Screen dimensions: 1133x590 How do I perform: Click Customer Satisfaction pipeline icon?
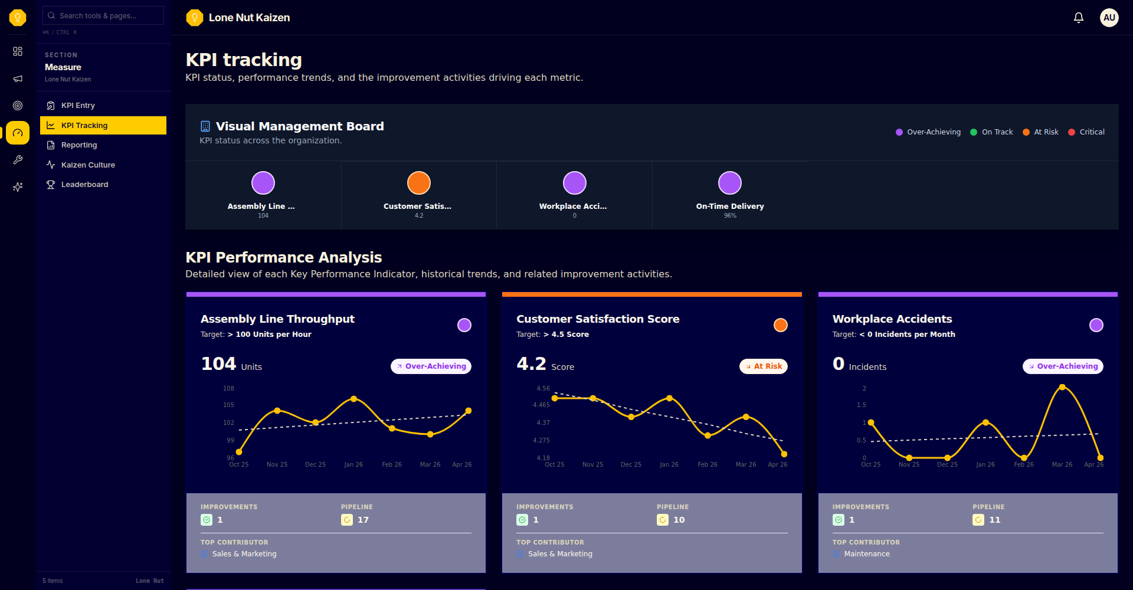tap(663, 520)
